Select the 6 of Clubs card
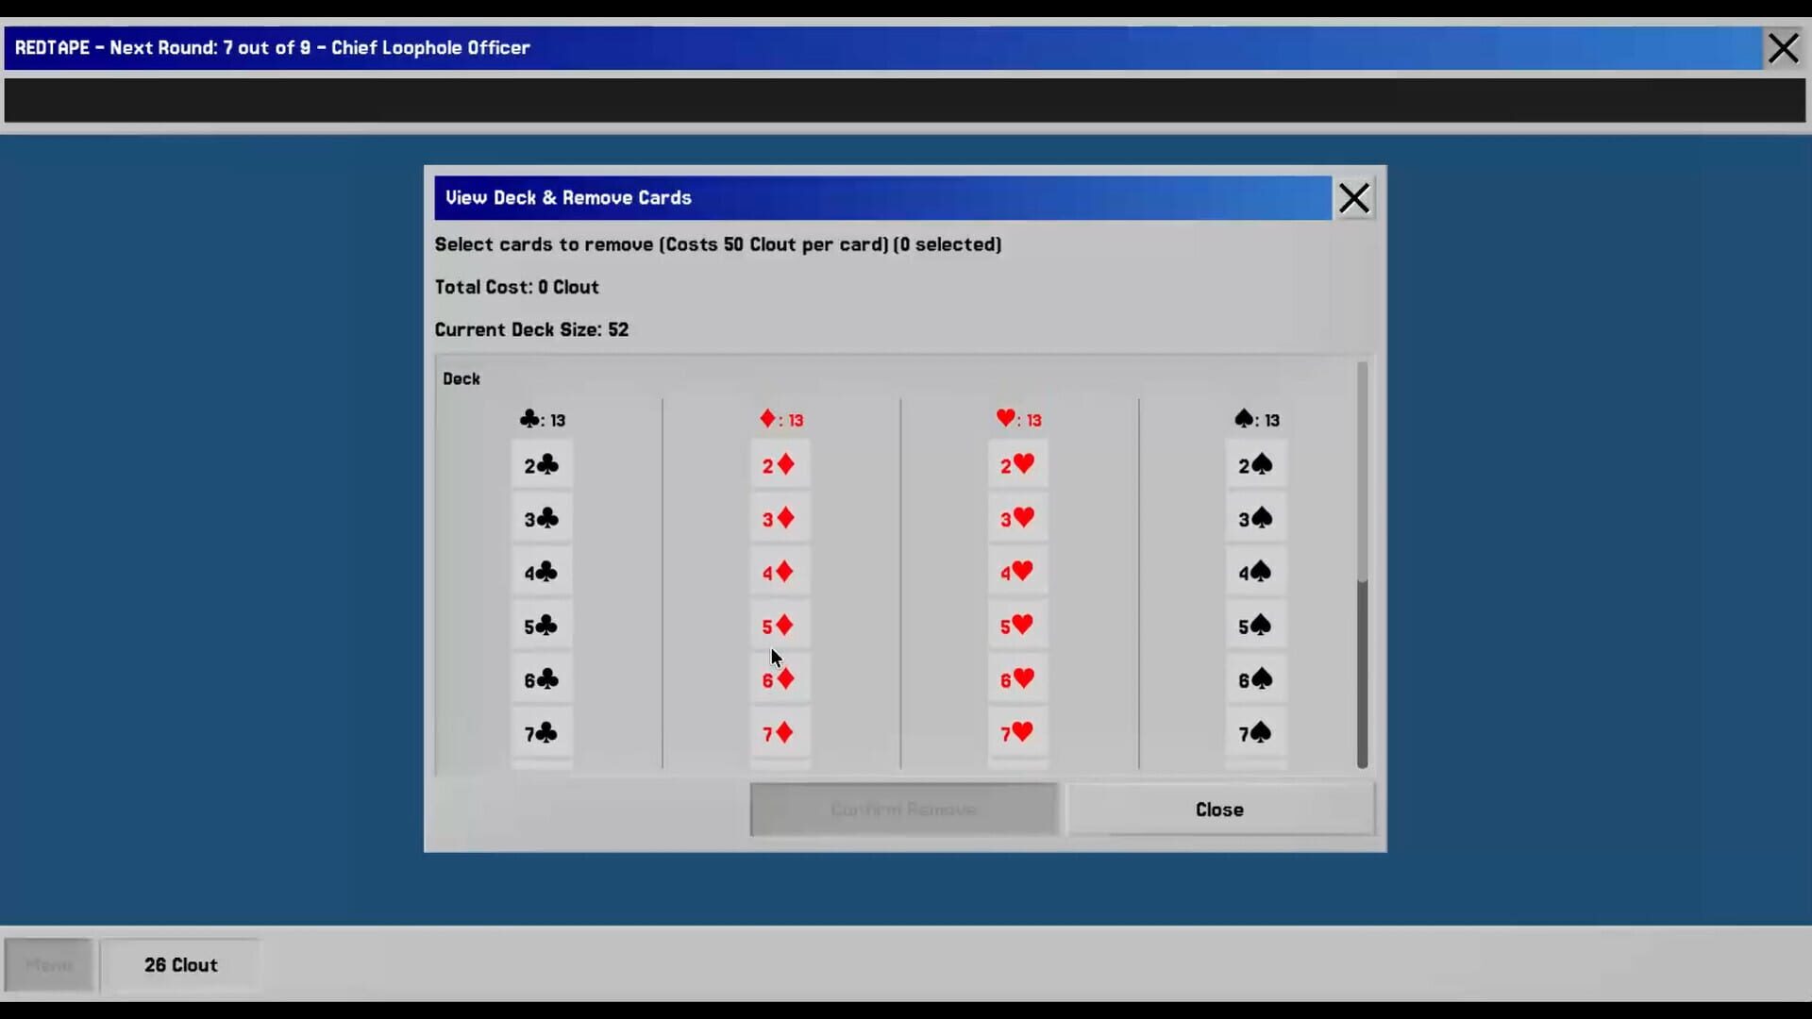The image size is (1812, 1019). [541, 679]
